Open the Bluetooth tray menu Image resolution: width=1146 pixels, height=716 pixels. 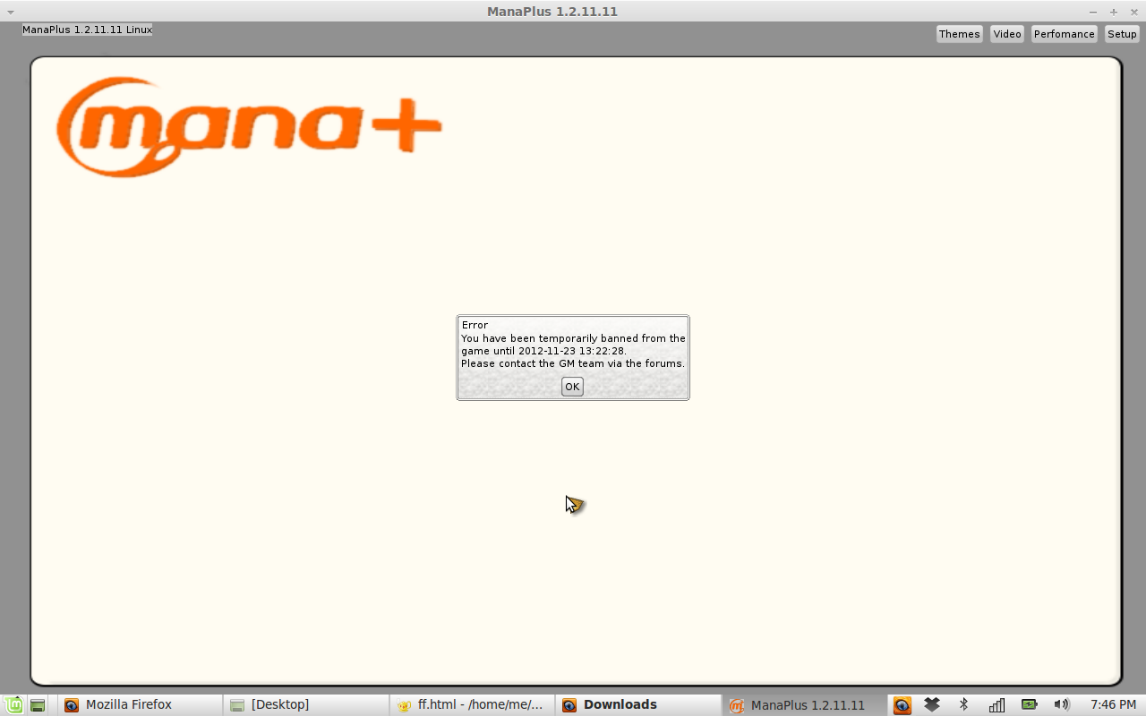click(963, 704)
